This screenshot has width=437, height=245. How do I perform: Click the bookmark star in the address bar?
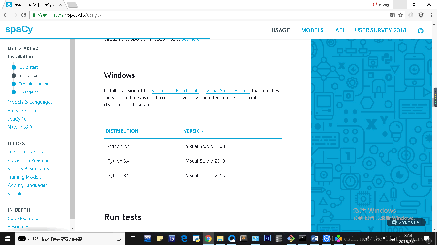[x=401, y=15]
